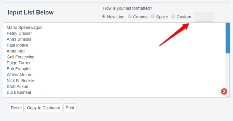Click the Gail Forcewind list entry
Image resolution: width=233 pixels, height=121 pixels.
(x=21, y=57)
